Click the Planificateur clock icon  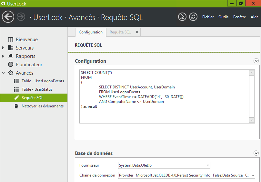11,64
